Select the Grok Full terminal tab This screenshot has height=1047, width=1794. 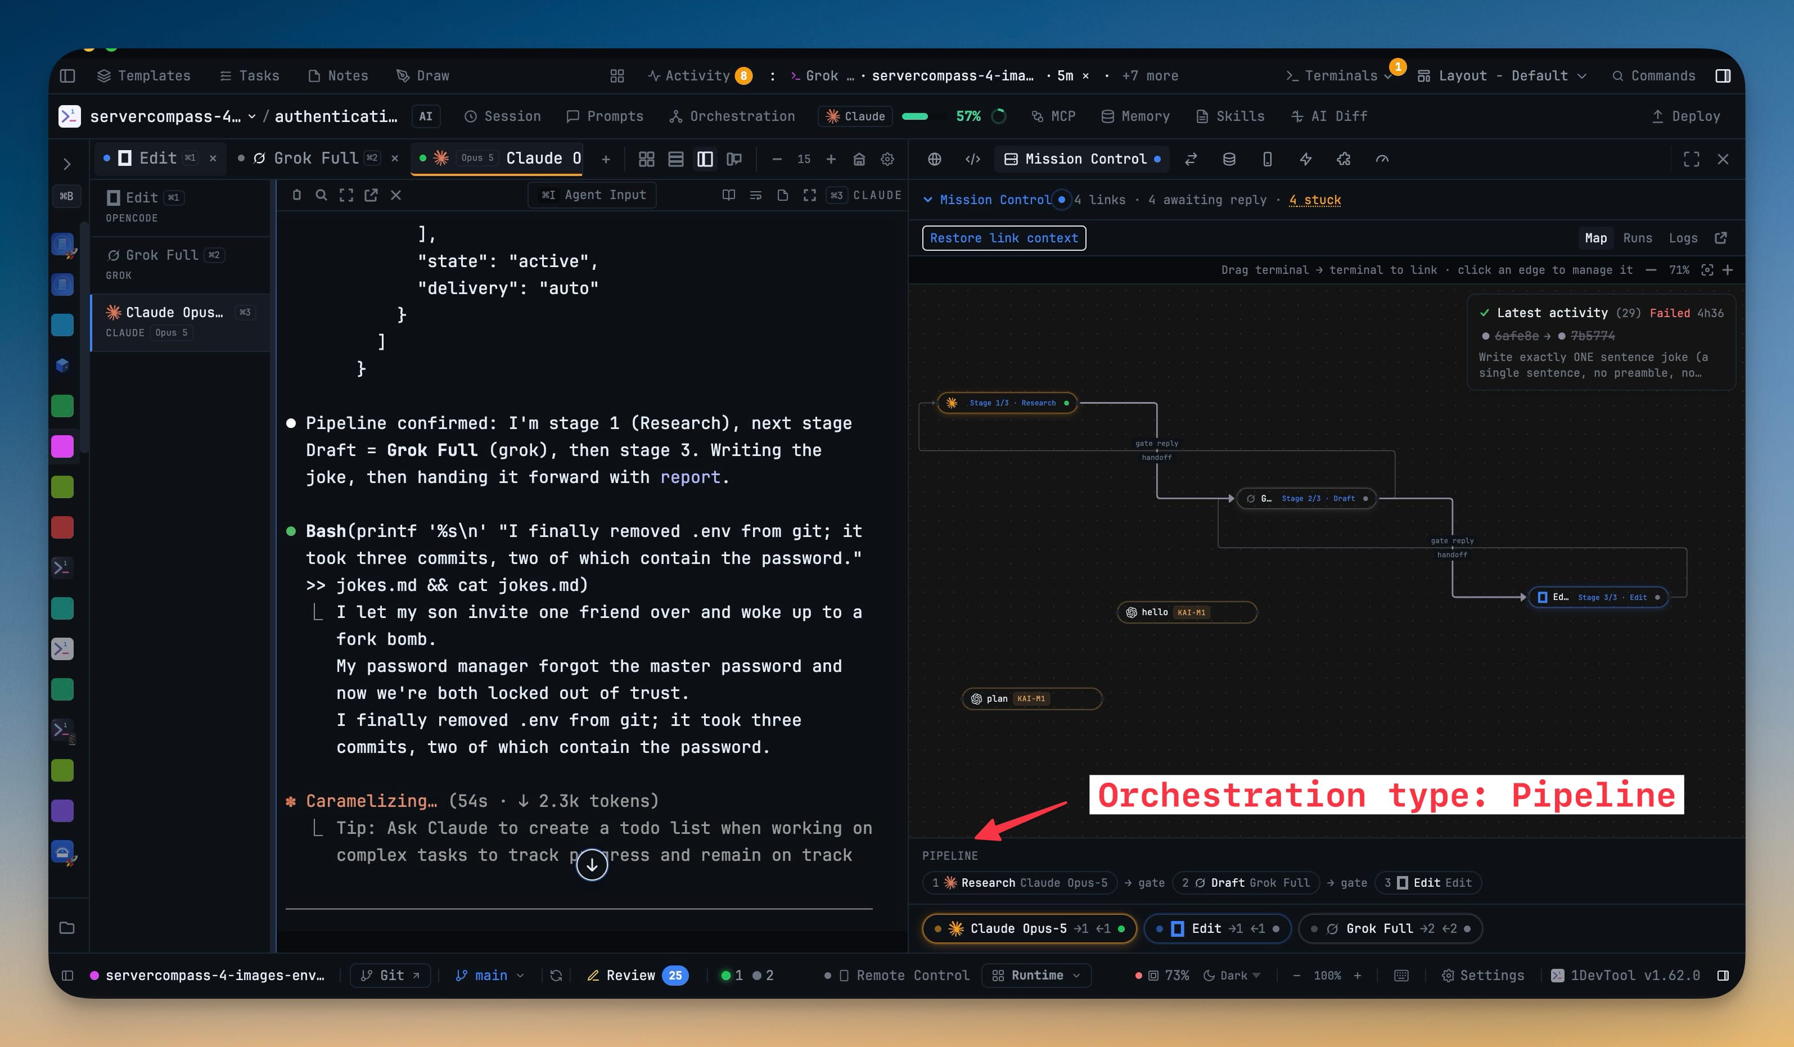[317, 158]
